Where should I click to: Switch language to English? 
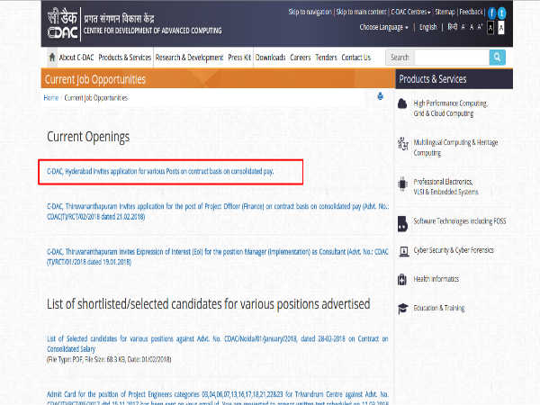pyautogui.click(x=427, y=27)
